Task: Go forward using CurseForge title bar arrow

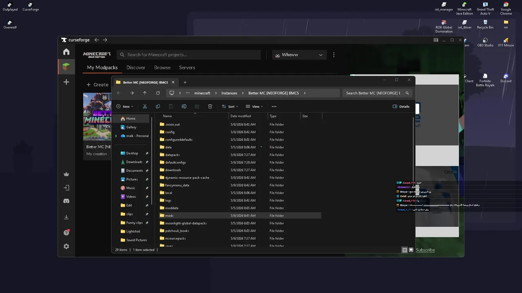Action: [105, 40]
